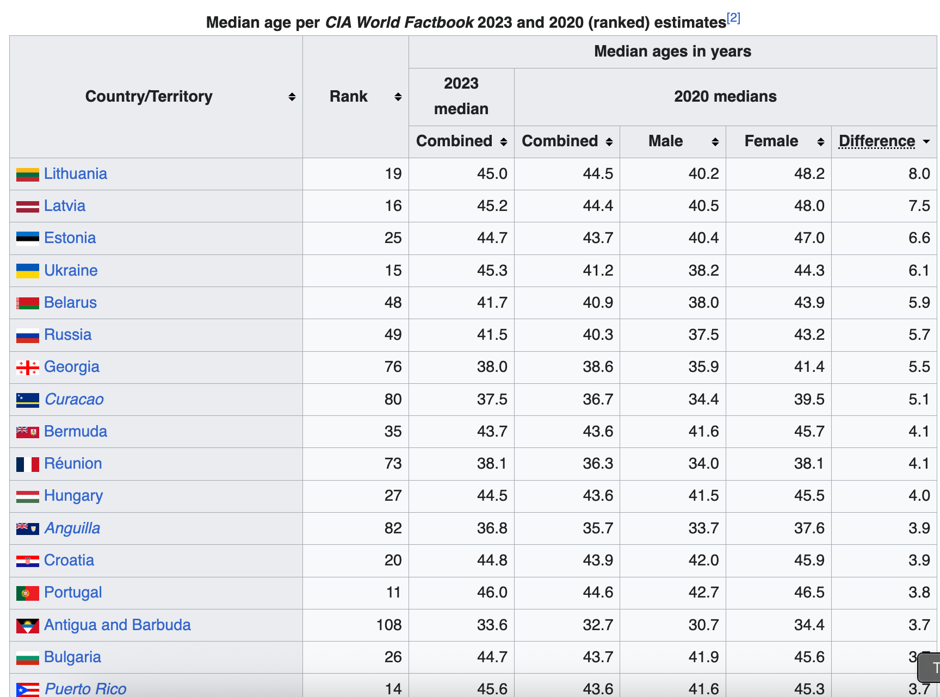Click the Lithuania flag icon
This screenshot has height=697, width=940.
[x=27, y=174]
